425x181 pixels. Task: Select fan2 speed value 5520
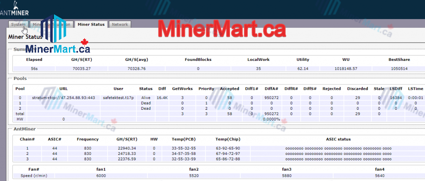[194, 176]
